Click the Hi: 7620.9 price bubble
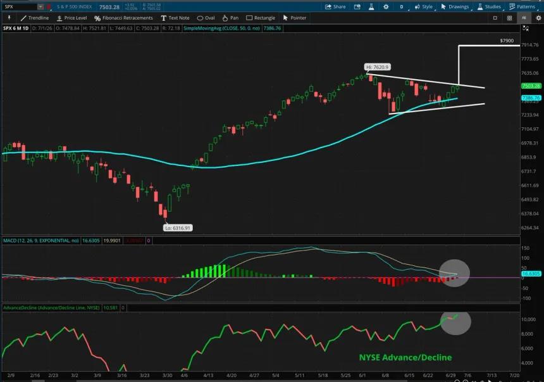The width and height of the screenshot is (544, 382). (378, 67)
